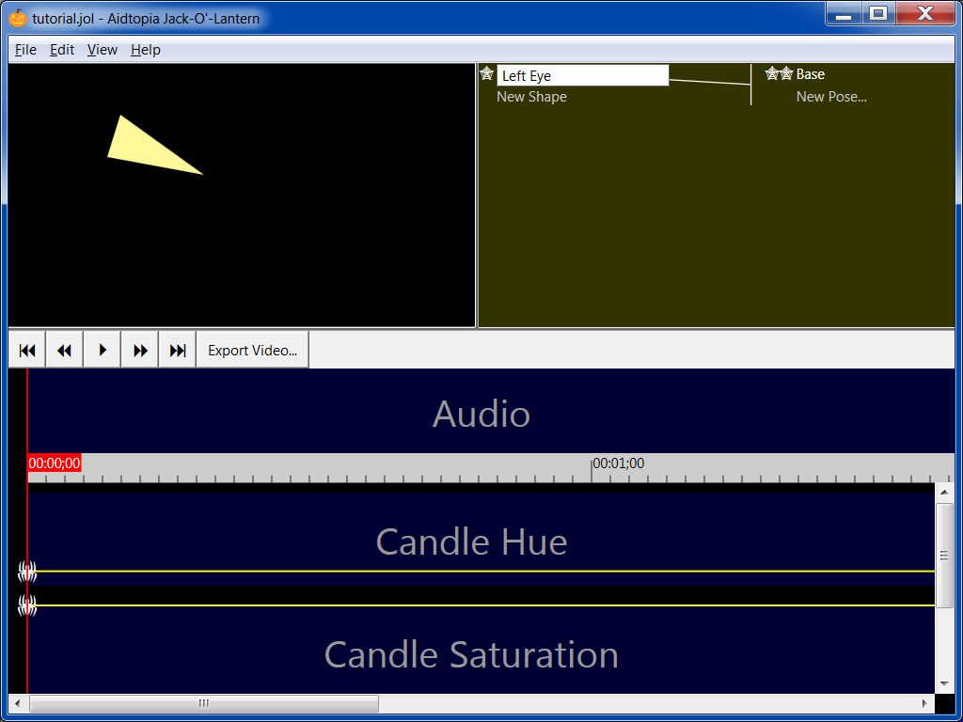Click the fast forward button
This screenshot has height=722, width=963.
[x=140, y=350]
